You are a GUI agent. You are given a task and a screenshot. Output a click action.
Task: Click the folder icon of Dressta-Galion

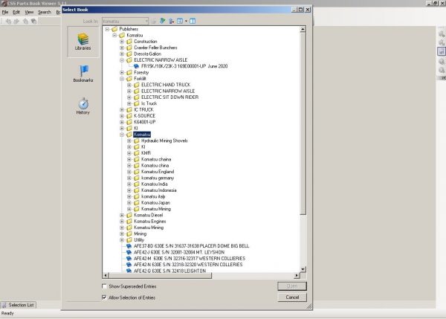129,54
